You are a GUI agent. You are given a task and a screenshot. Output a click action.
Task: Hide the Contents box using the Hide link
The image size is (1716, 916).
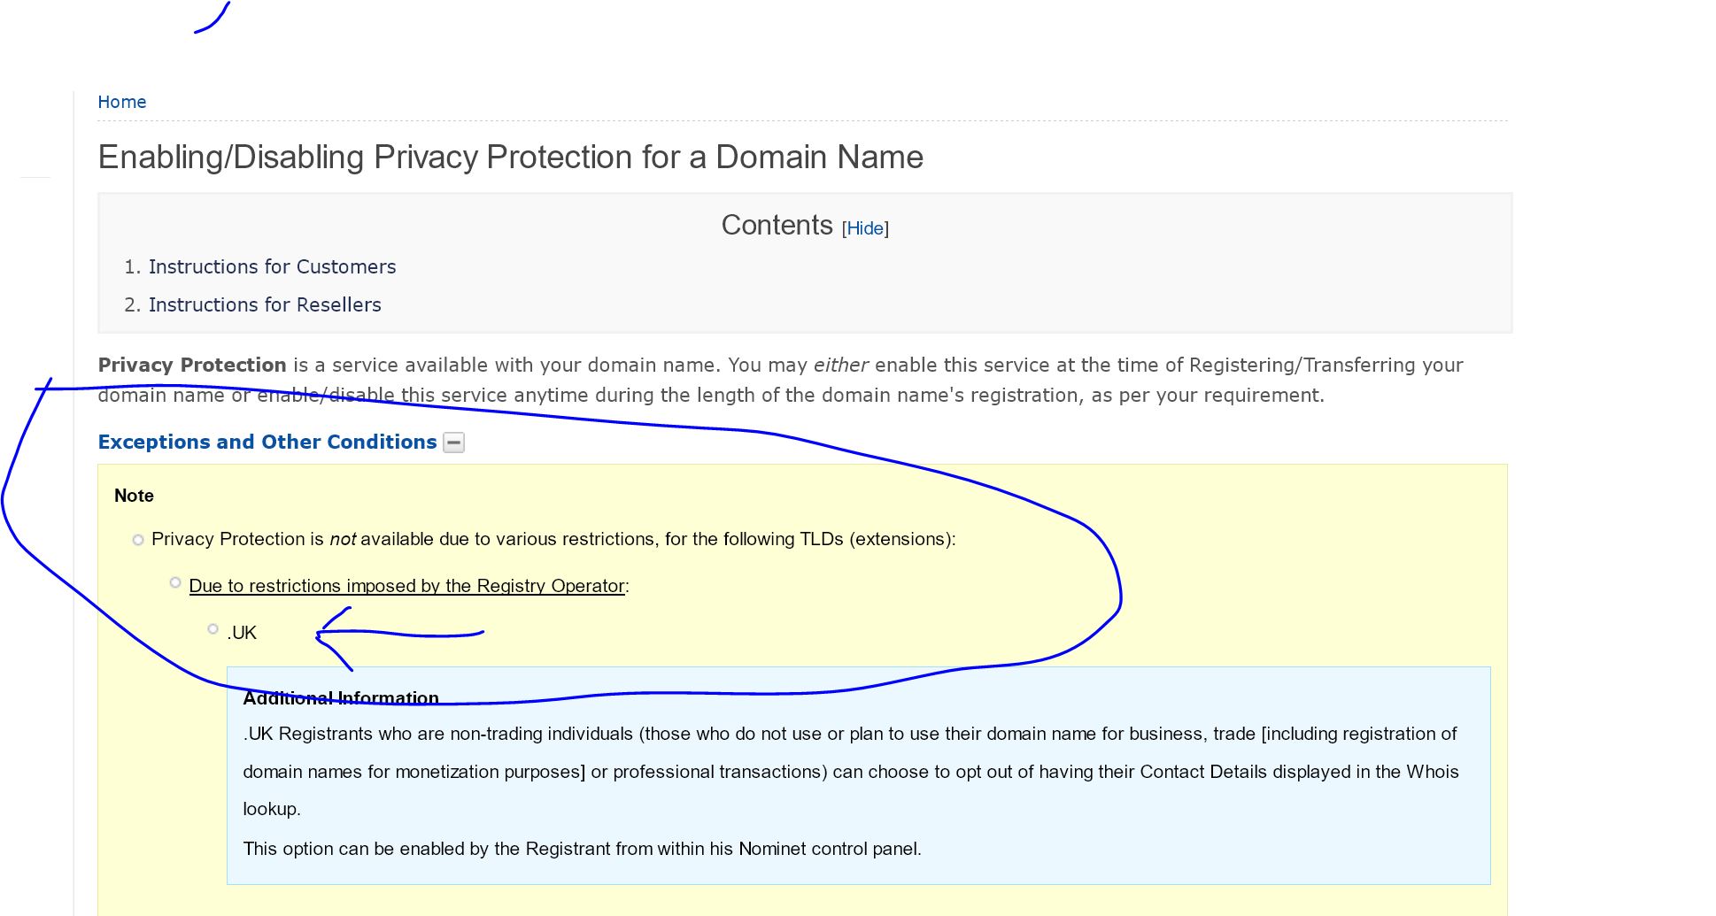coord(865,228)
